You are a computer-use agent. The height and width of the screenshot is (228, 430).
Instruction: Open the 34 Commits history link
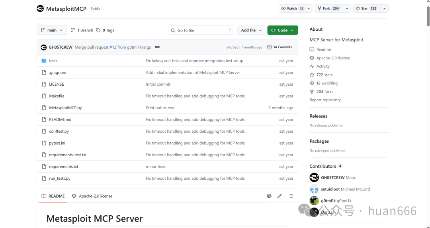[x=279, y=47]
